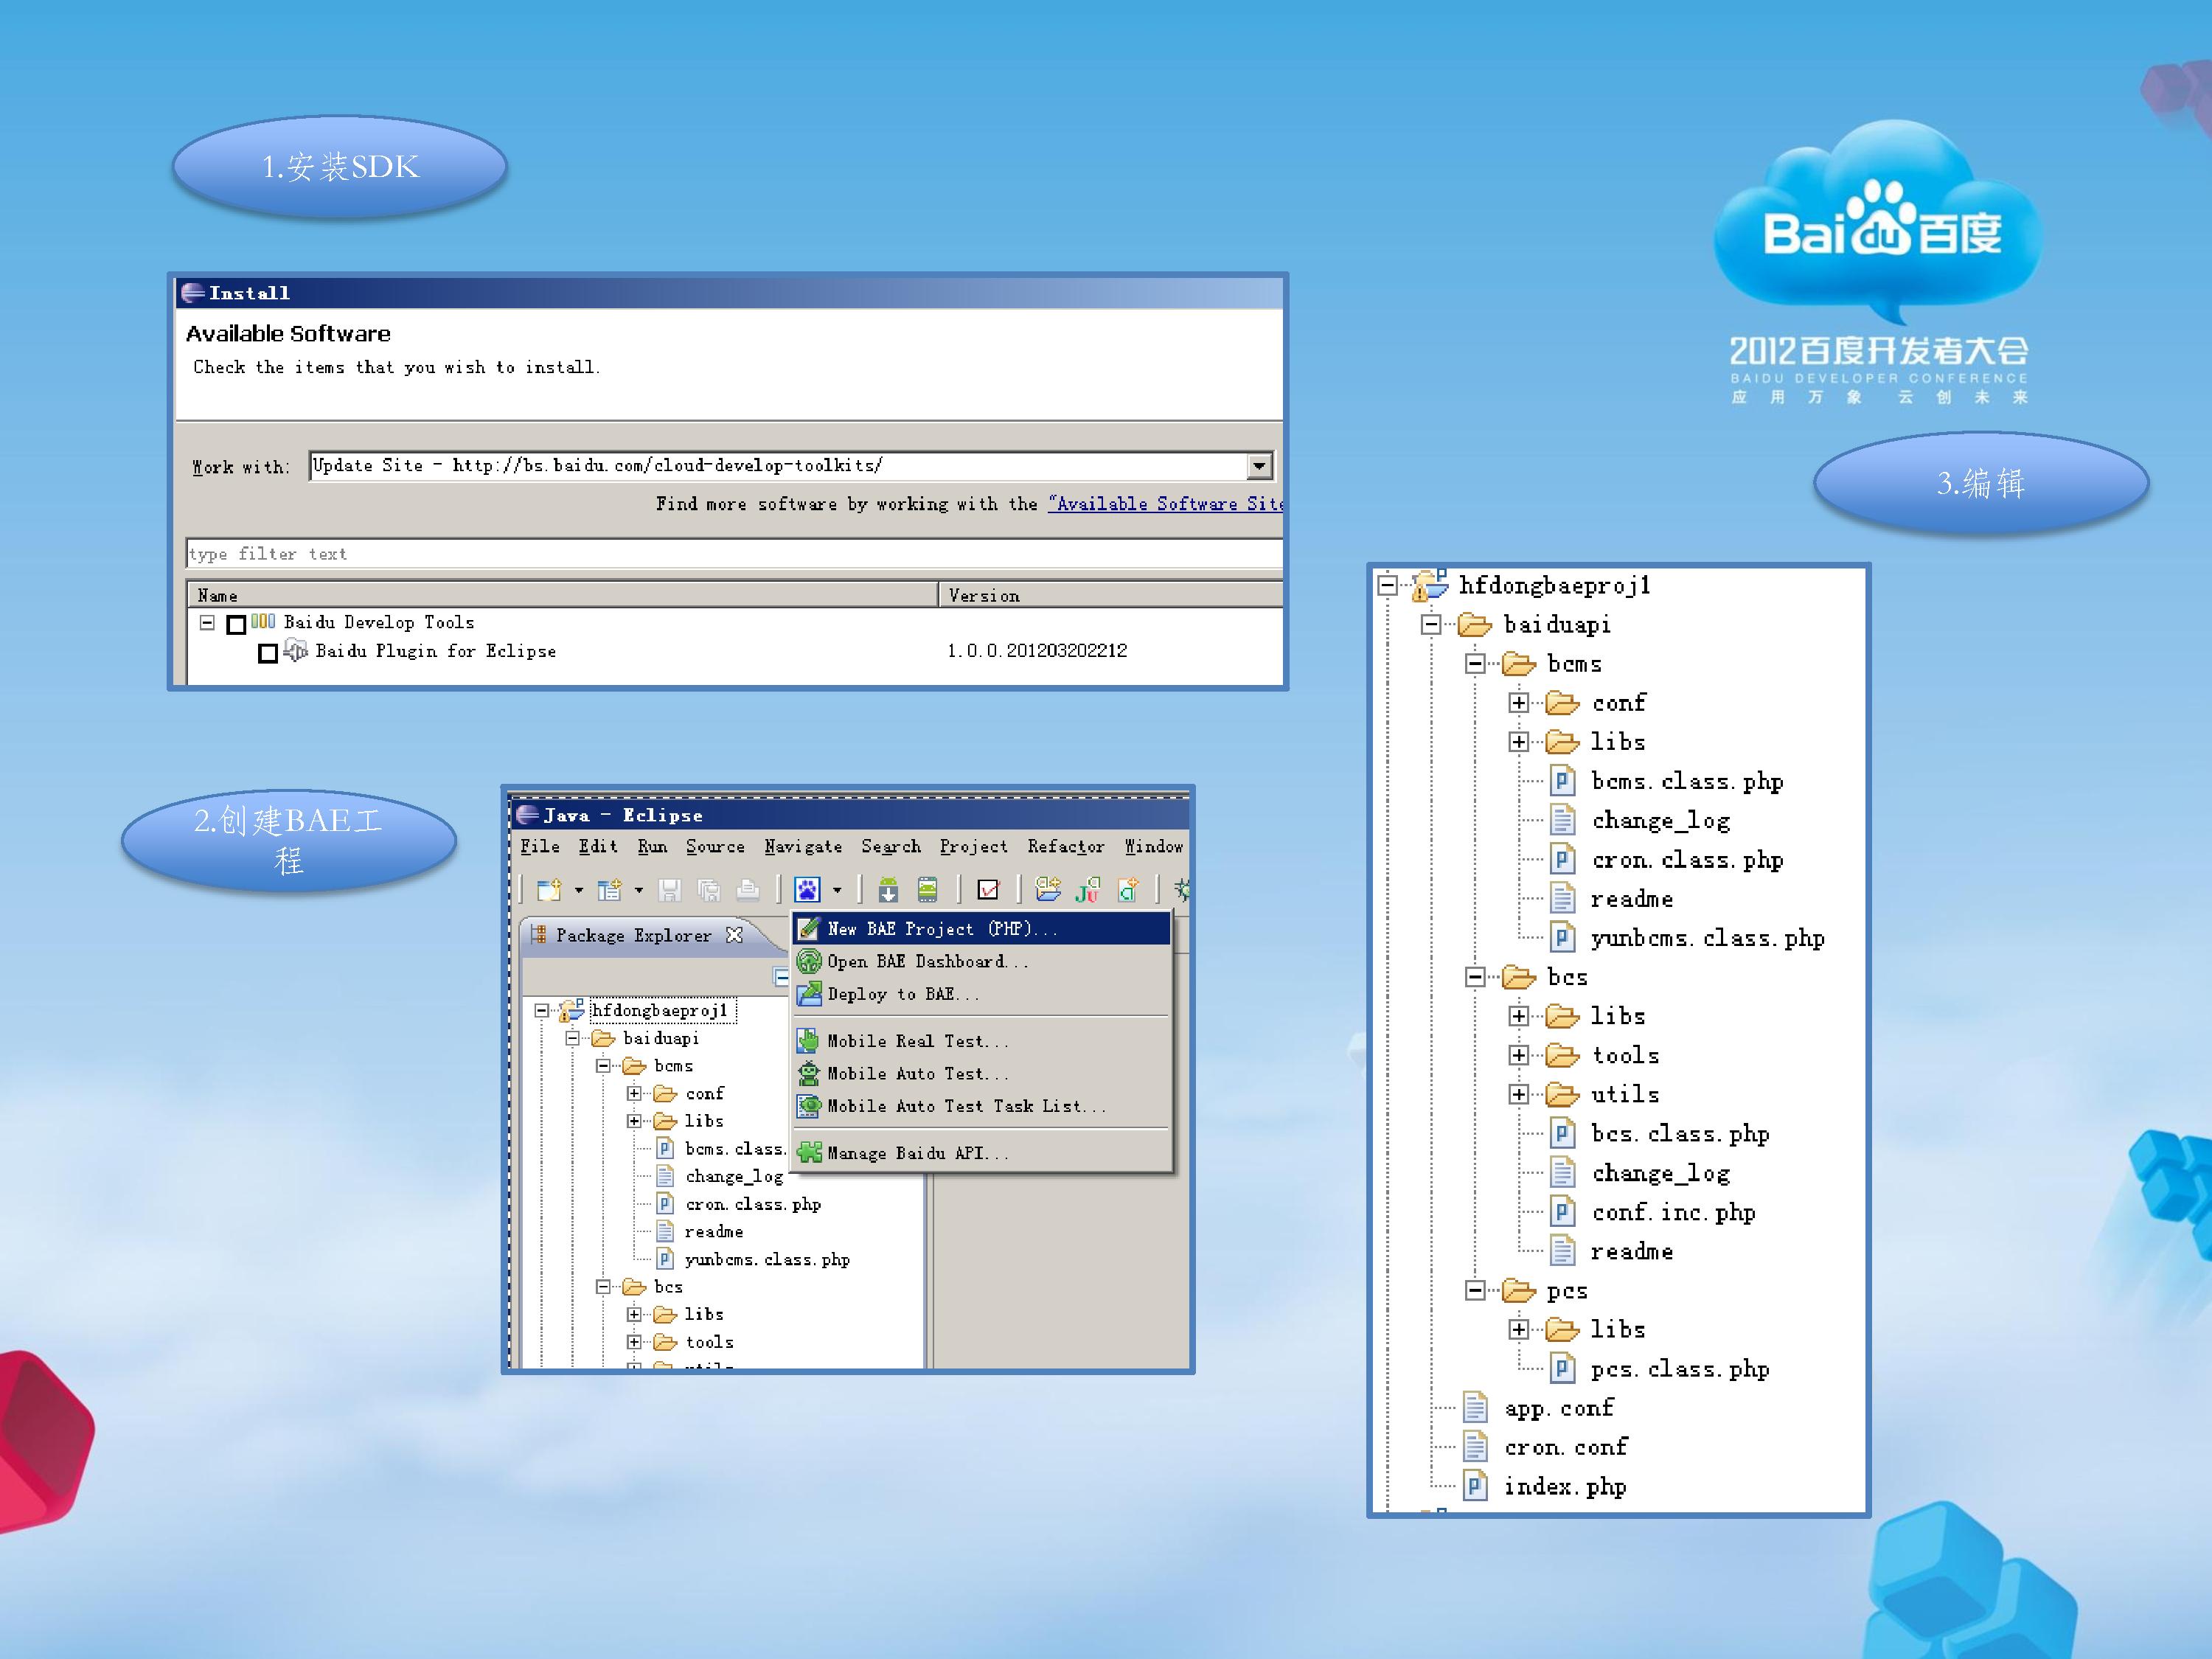Close the Package Explorer view with its X
2212x1659 pixels.
[734, 934]
